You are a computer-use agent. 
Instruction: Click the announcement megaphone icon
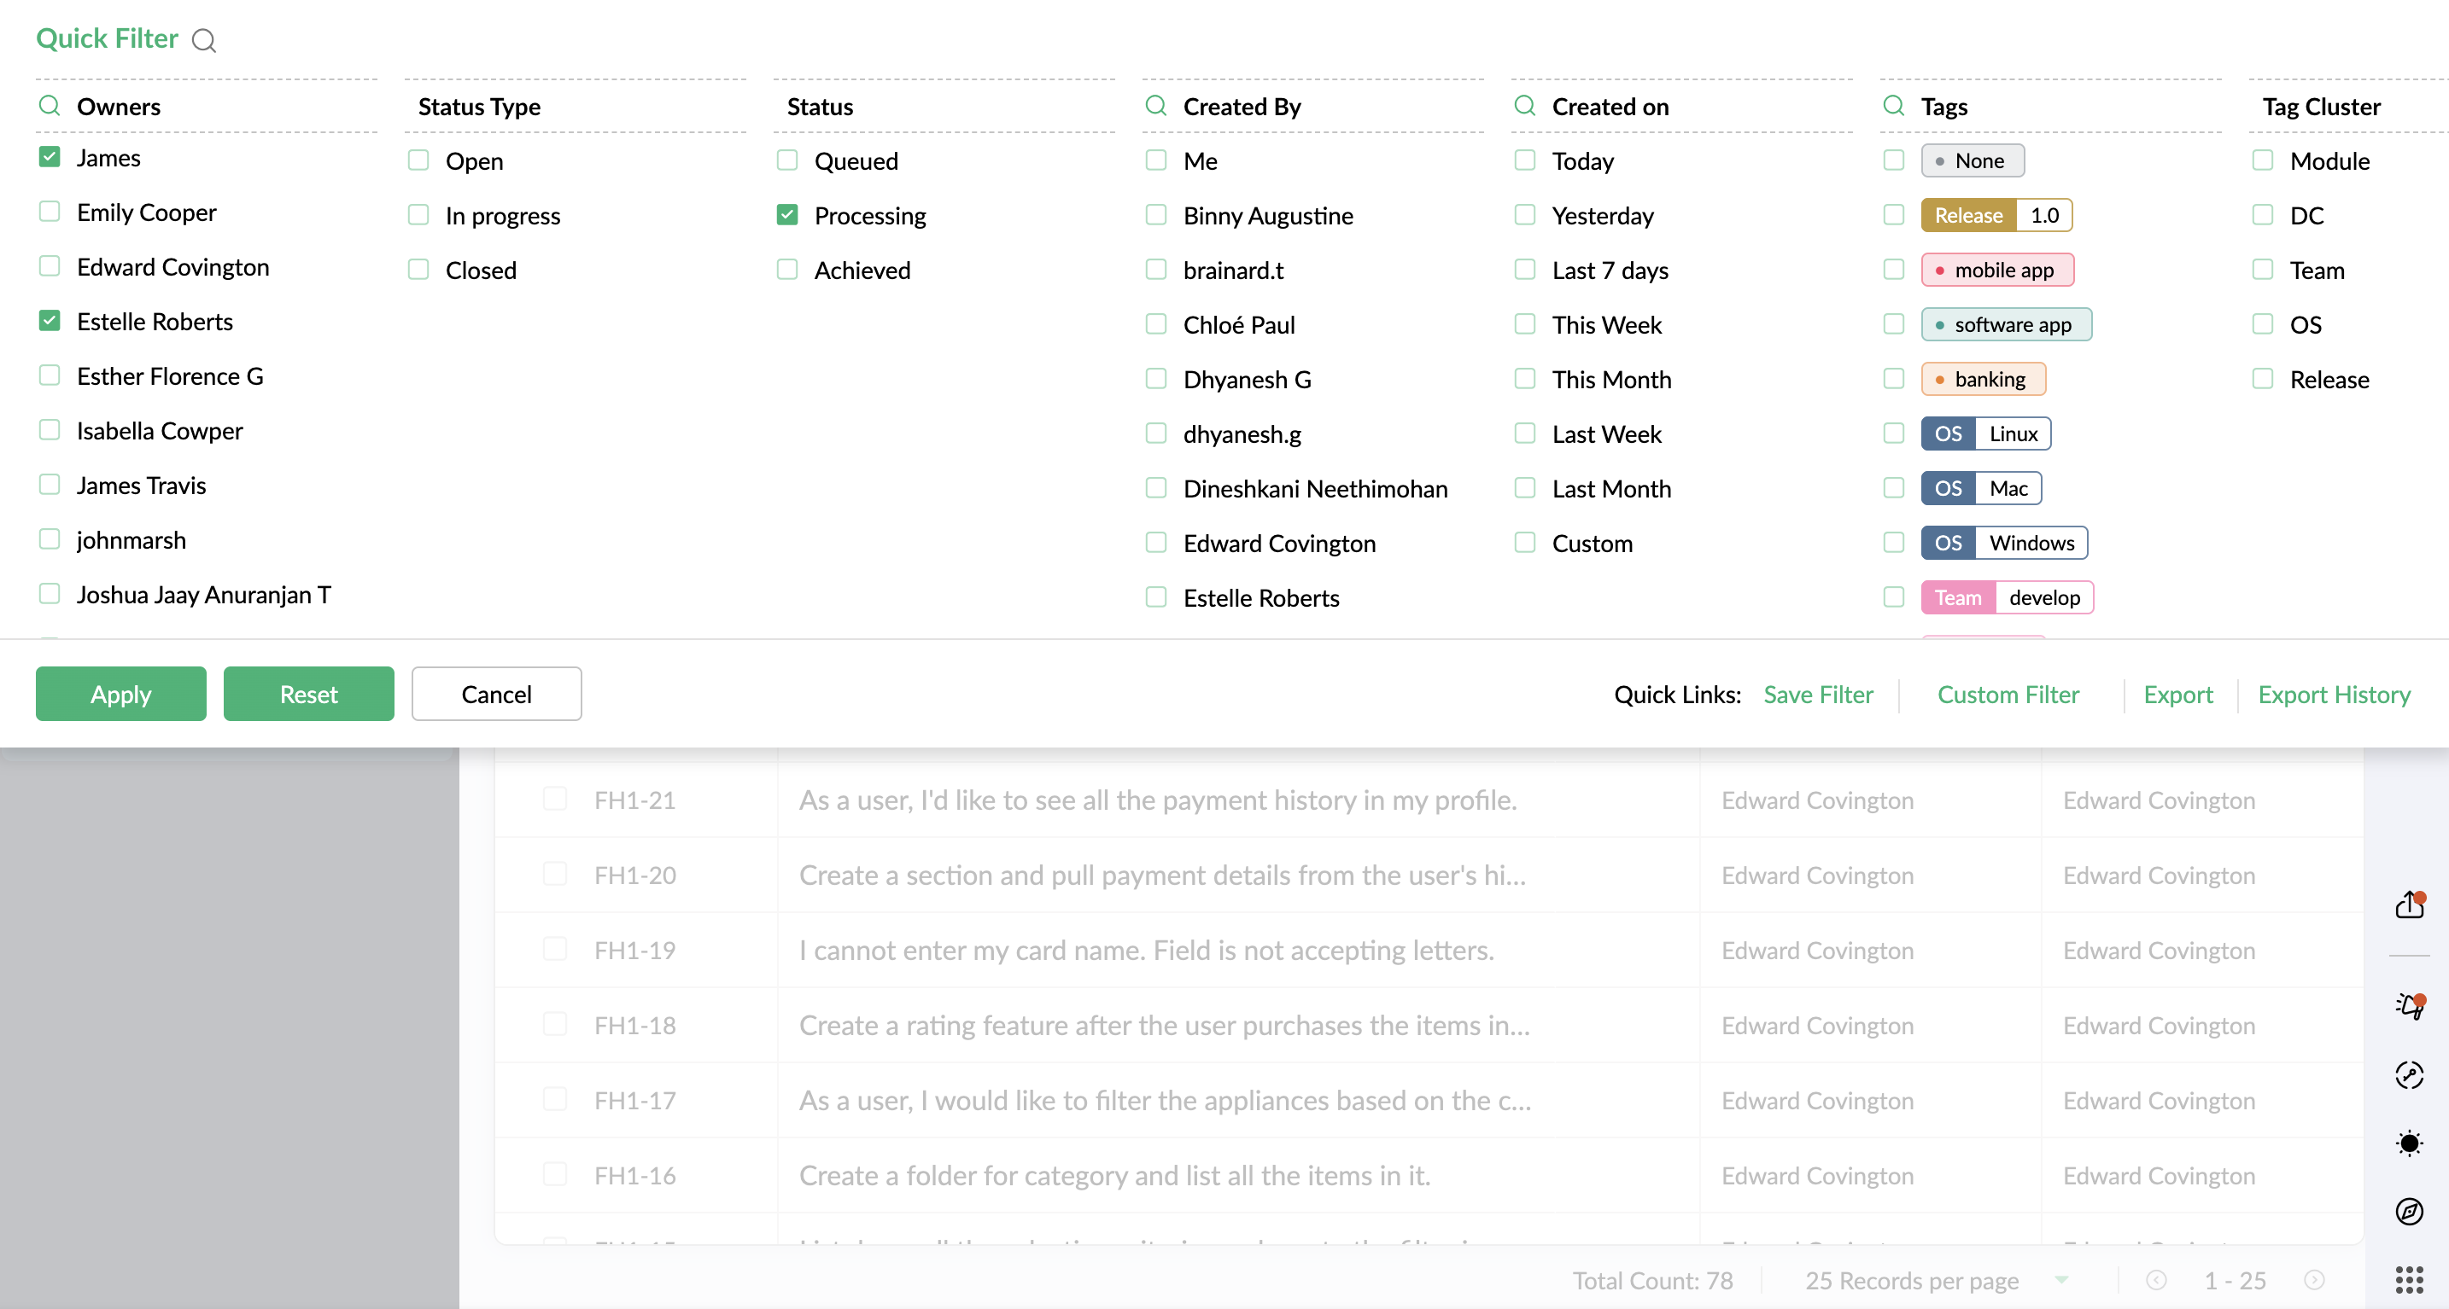point(2409,1005)
